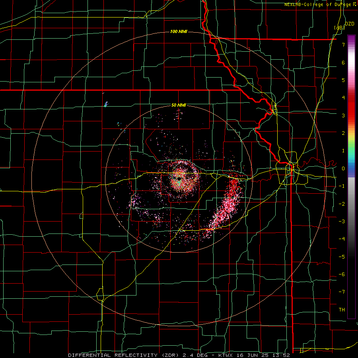This screenshot has height=358, width=358.
Task: Click the small cyan echo northwest beyond 50 NMI
Action: 106,105
